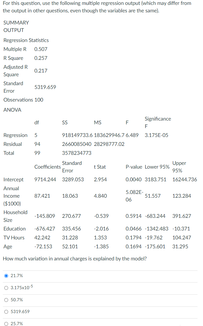Select the 21.7% answer option
This screenshot has height=326, width=203.
6,275
